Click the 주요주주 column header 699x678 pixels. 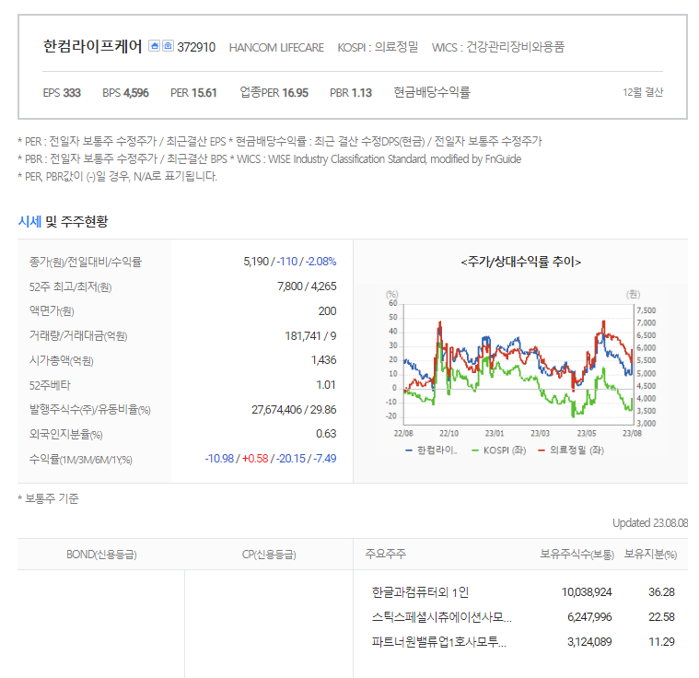coord(386,554)
